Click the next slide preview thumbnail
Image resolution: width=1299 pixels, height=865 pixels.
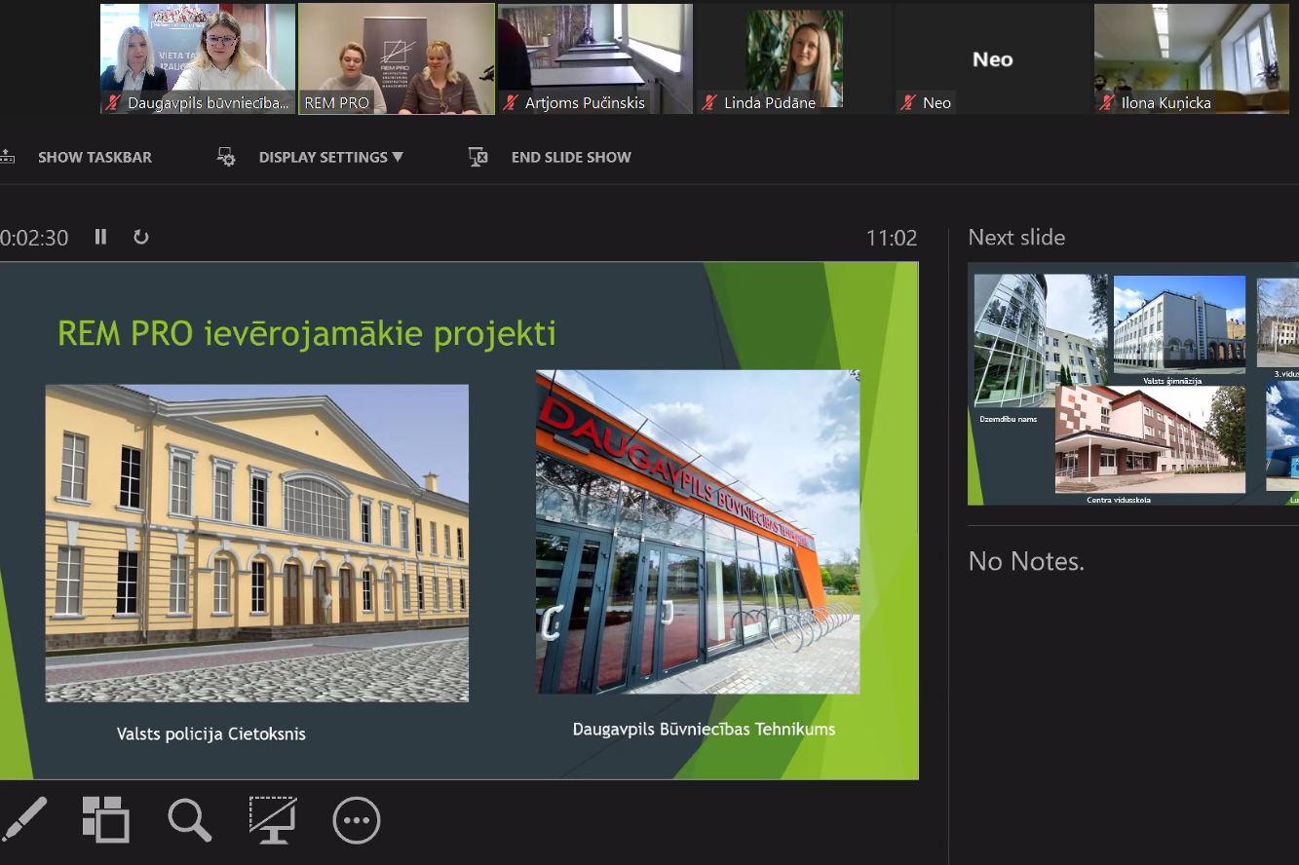[x=1133, y=384]
